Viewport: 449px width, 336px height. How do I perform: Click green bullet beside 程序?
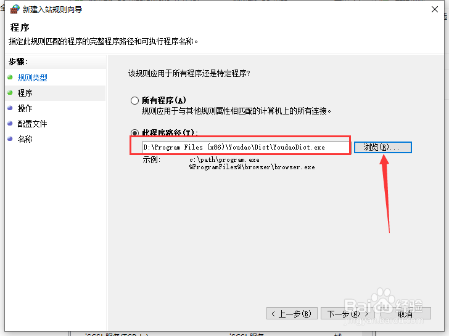pyautogui.click(x=10, y=92)
